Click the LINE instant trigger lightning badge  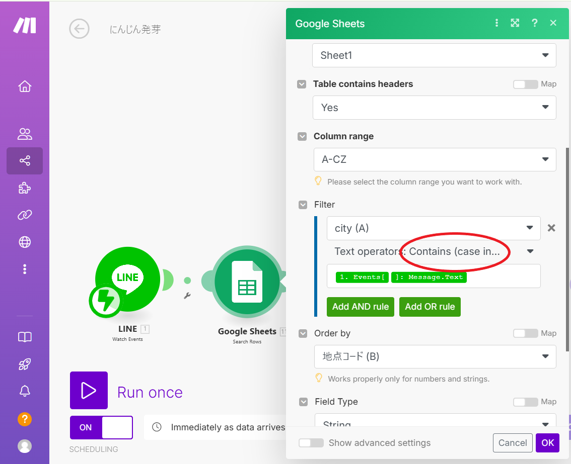(x=106, y=301)
